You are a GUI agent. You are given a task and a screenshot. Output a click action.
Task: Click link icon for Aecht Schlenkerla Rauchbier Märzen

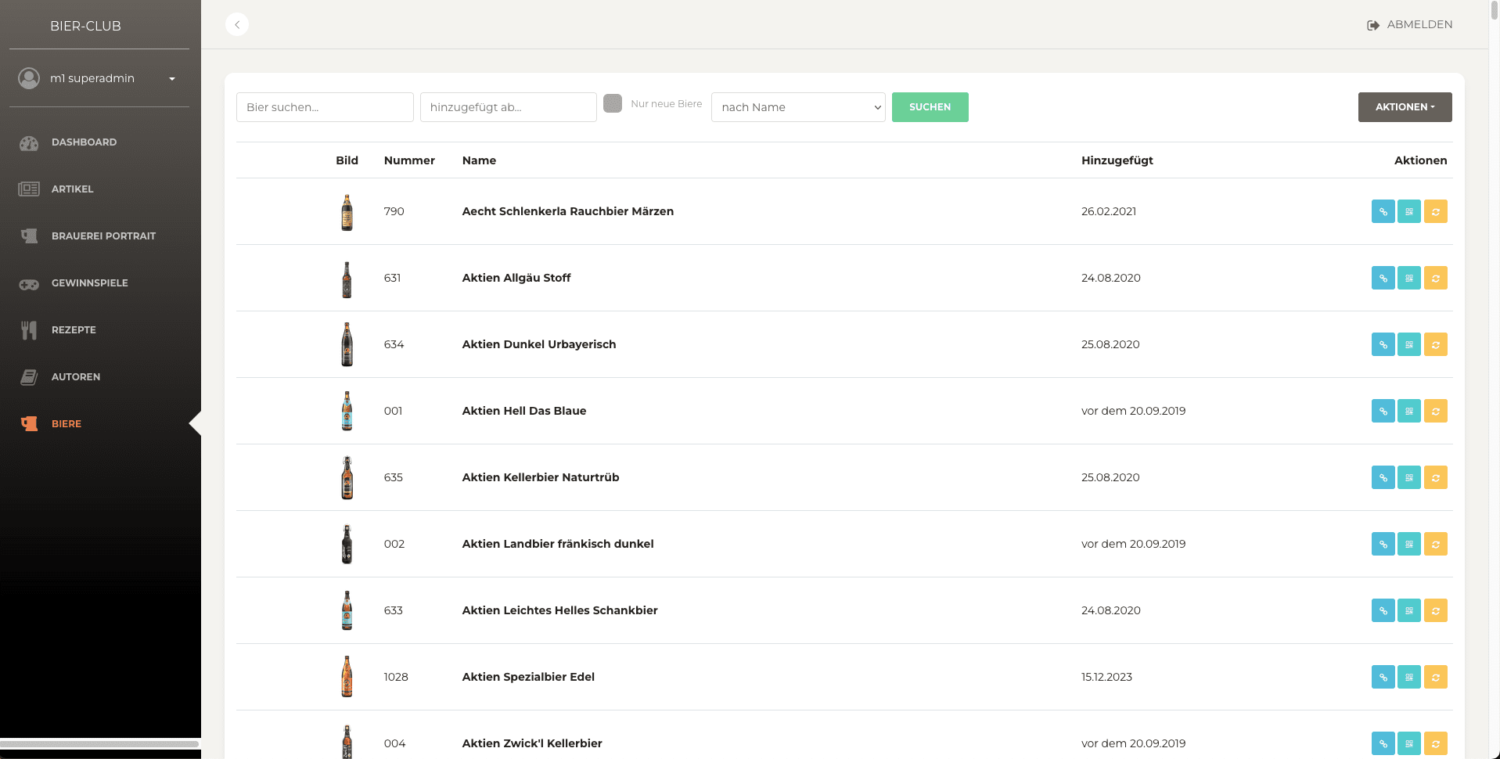pyautogui.click(x=1383, y=211)
